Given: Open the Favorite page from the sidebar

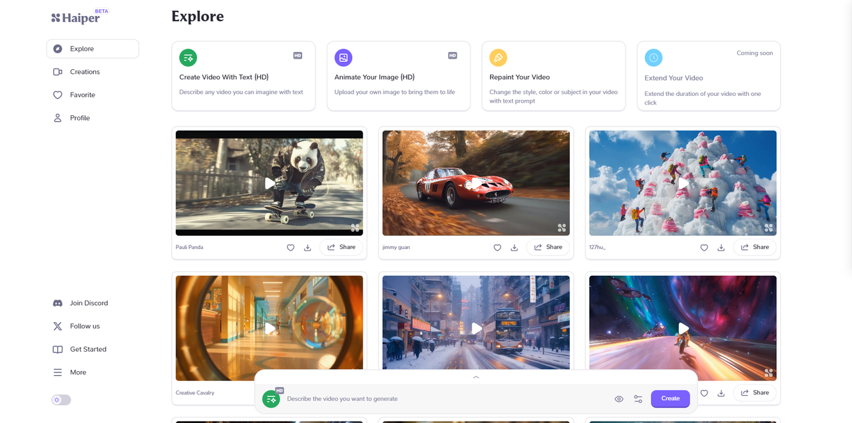Looking at the screenshot, I should (83, 95).
